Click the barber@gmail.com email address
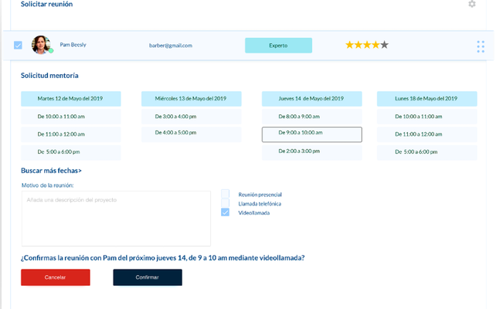 [171, 46]
